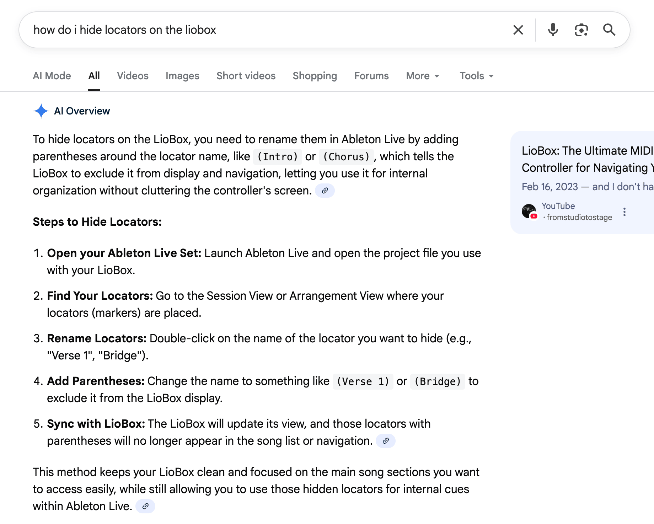Submit search with the magnifying glass
The height and width of the screenshot is (524, 654).
(609, 30)
